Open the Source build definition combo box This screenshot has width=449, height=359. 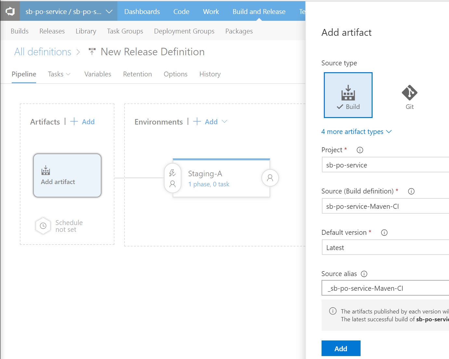(386, 206)
